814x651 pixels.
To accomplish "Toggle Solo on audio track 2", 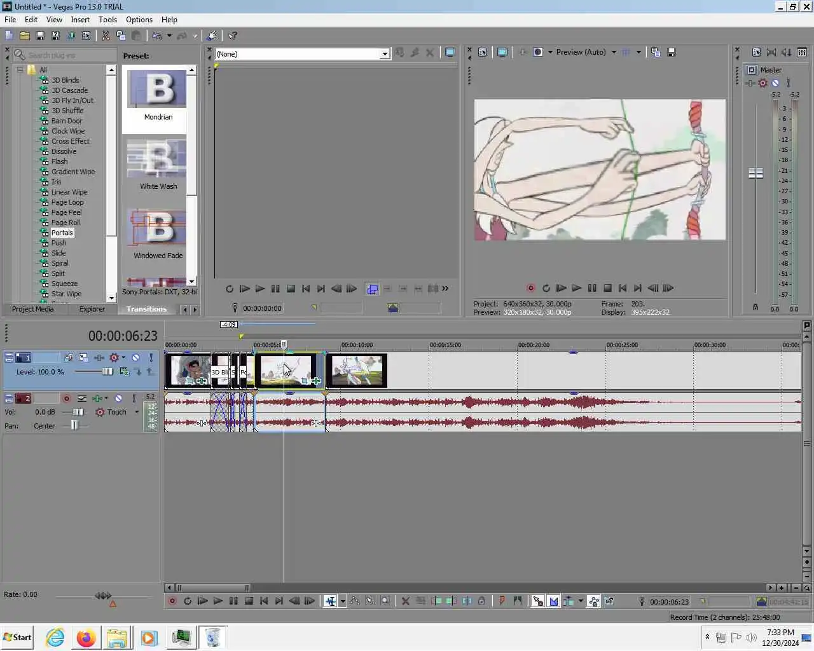I will 134,399.
